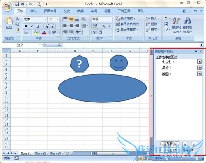206x163 pixels.
Task: Toggle underline formatting
Action: (37, 26)
